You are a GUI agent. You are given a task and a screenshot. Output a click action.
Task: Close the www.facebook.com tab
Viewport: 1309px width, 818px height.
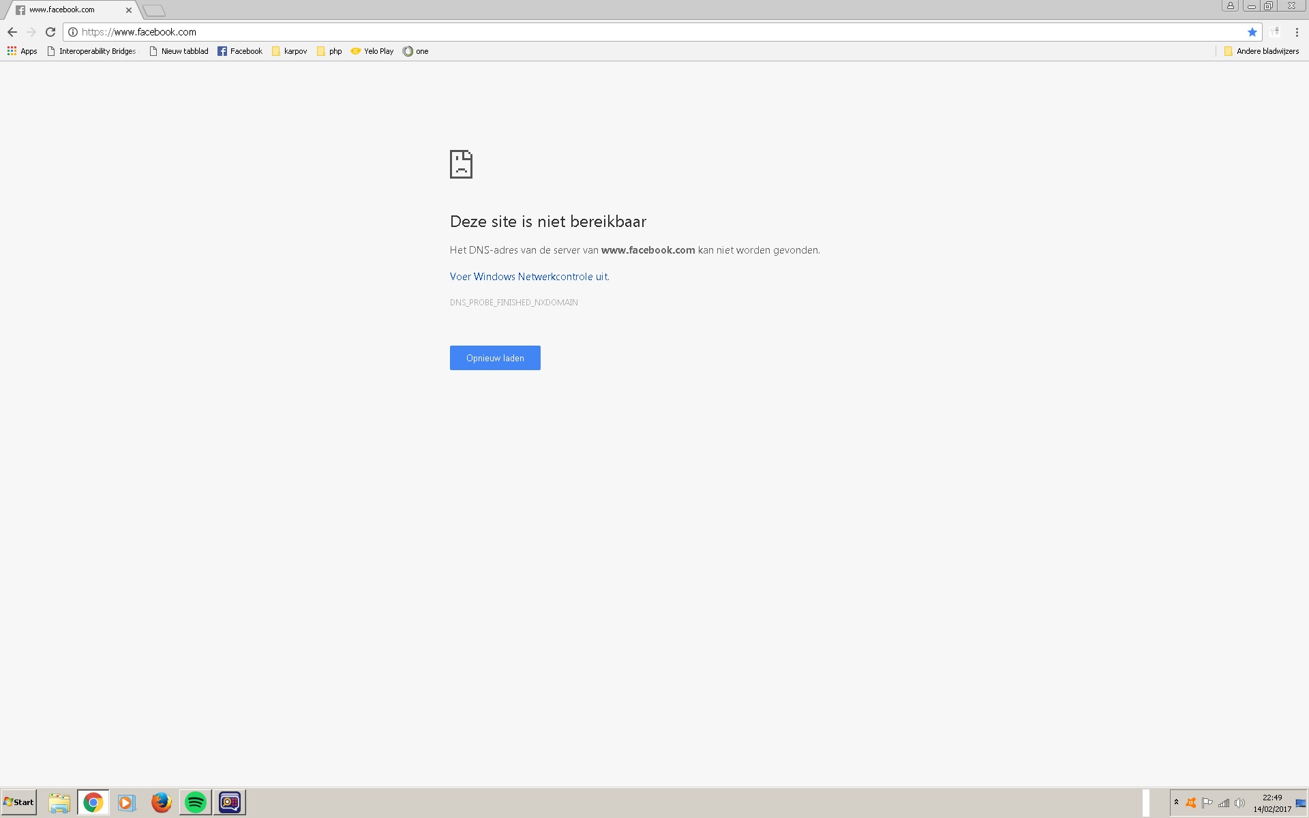(x=128, y=10)
